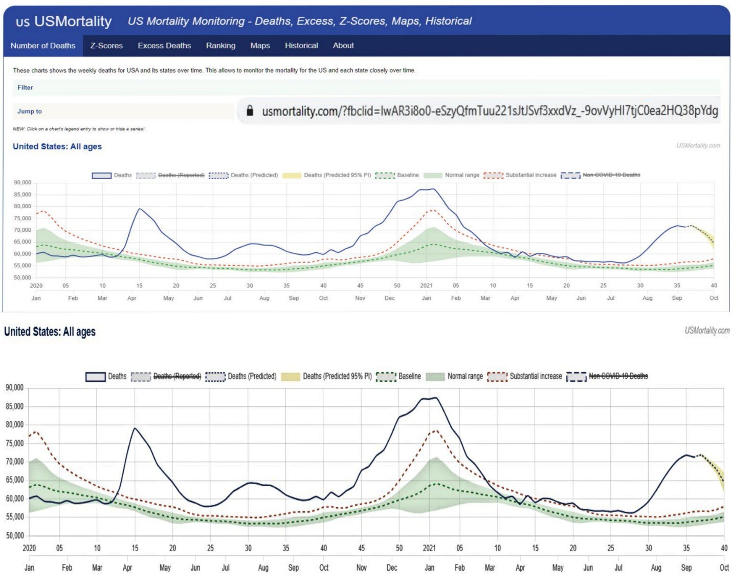This screenshot has height=586, width=732.
Task: Switch to the Excess Deaths tab
Action: [x=164, y=46]
